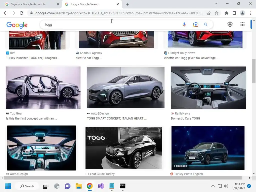
Task: Start a voice search with the microphone
Action: tap(184, 24)
